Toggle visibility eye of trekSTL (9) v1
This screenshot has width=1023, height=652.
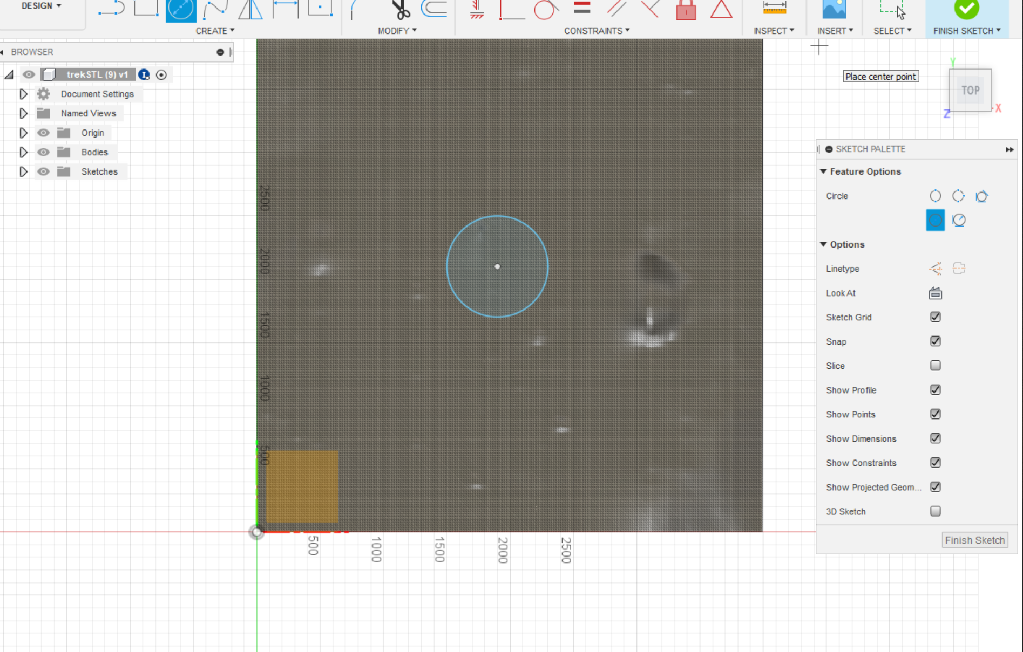(29, 74)
